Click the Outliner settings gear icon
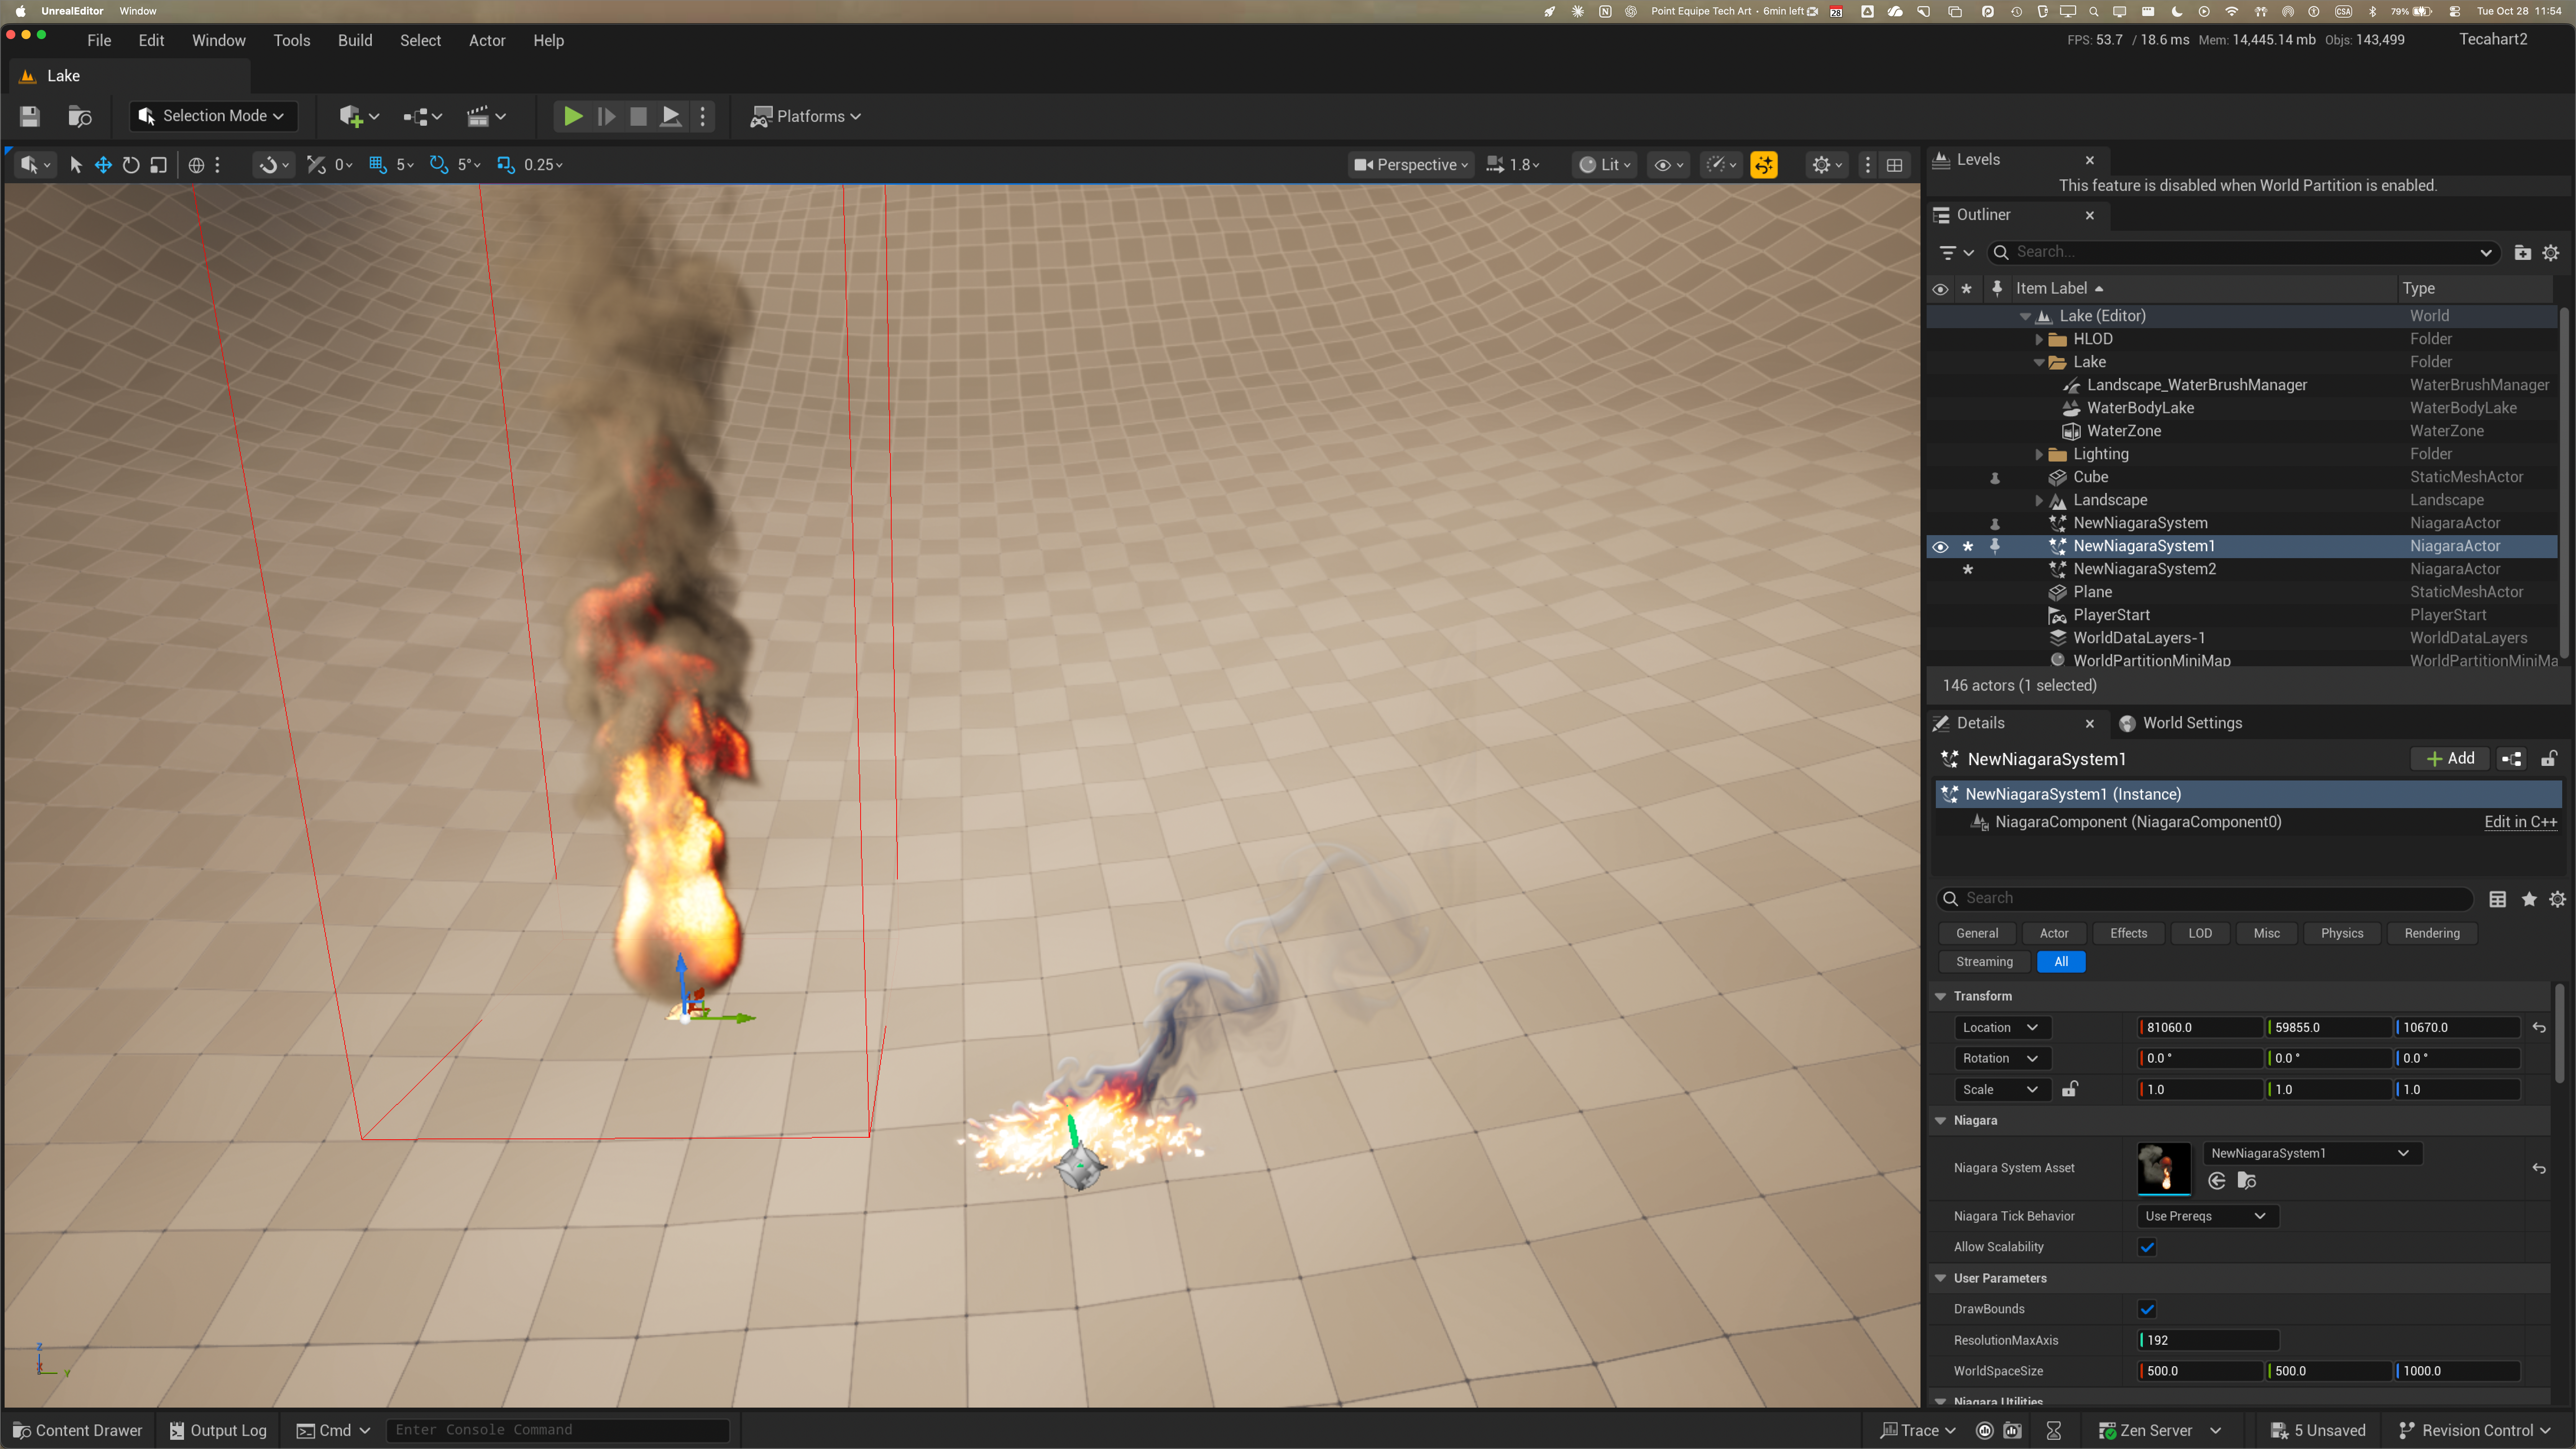The width and height of the screenshot is (2576, 1449). click(x=2551, y=253)
